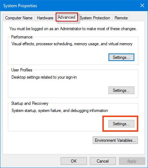Switch to the Remote tab
Image resolution: width=148 pixels, height=168 pixels.
(121, 18)
